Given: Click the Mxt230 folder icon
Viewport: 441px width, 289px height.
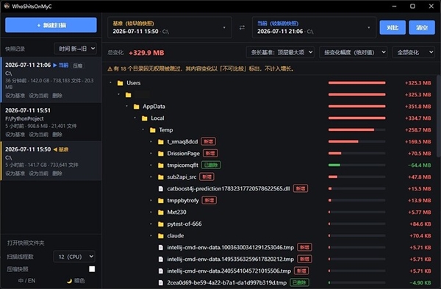Looking at the screenshot, I should click(x=161, y=213).
